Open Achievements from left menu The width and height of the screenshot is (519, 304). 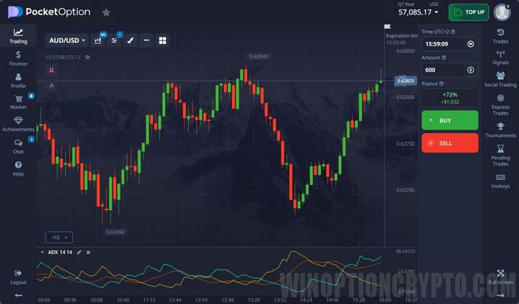point(18,124)
